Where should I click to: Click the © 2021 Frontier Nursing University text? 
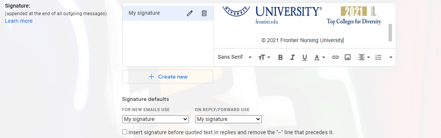302,41
